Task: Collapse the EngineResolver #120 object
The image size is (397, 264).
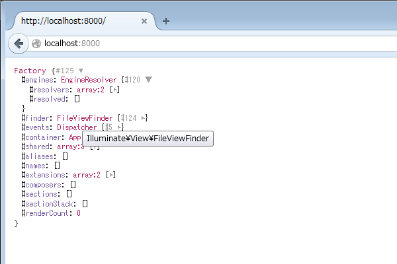Action: pos(149,80)
